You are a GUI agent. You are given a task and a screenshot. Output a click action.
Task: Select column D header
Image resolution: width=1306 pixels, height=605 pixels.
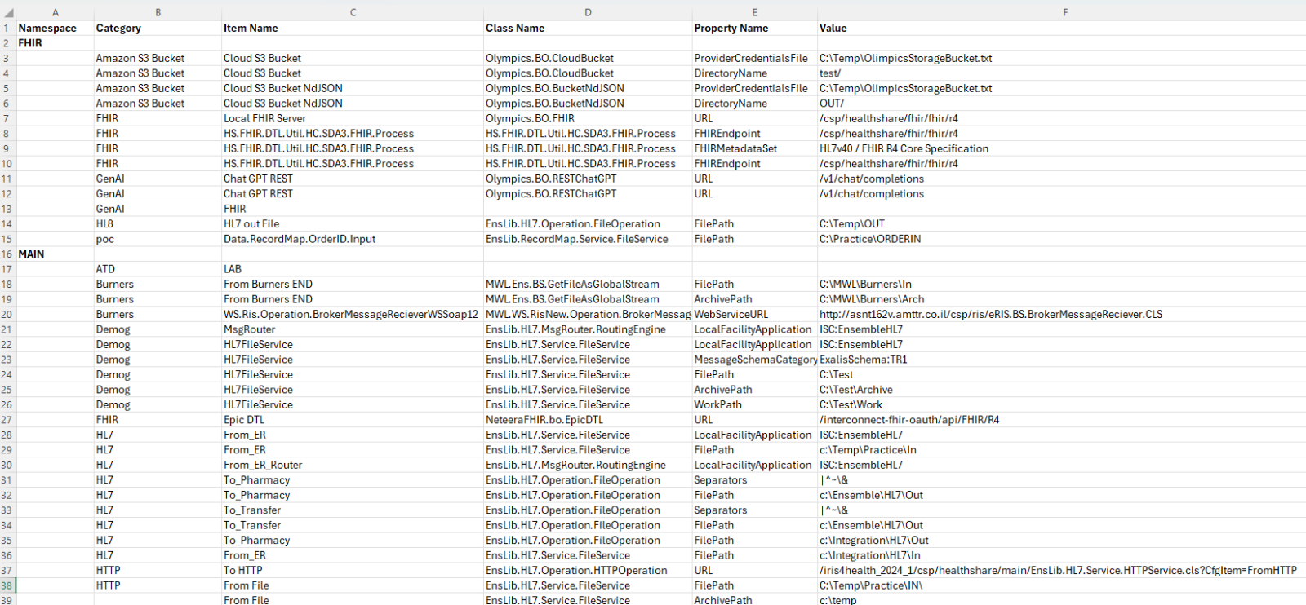click(x=588, y=12)
